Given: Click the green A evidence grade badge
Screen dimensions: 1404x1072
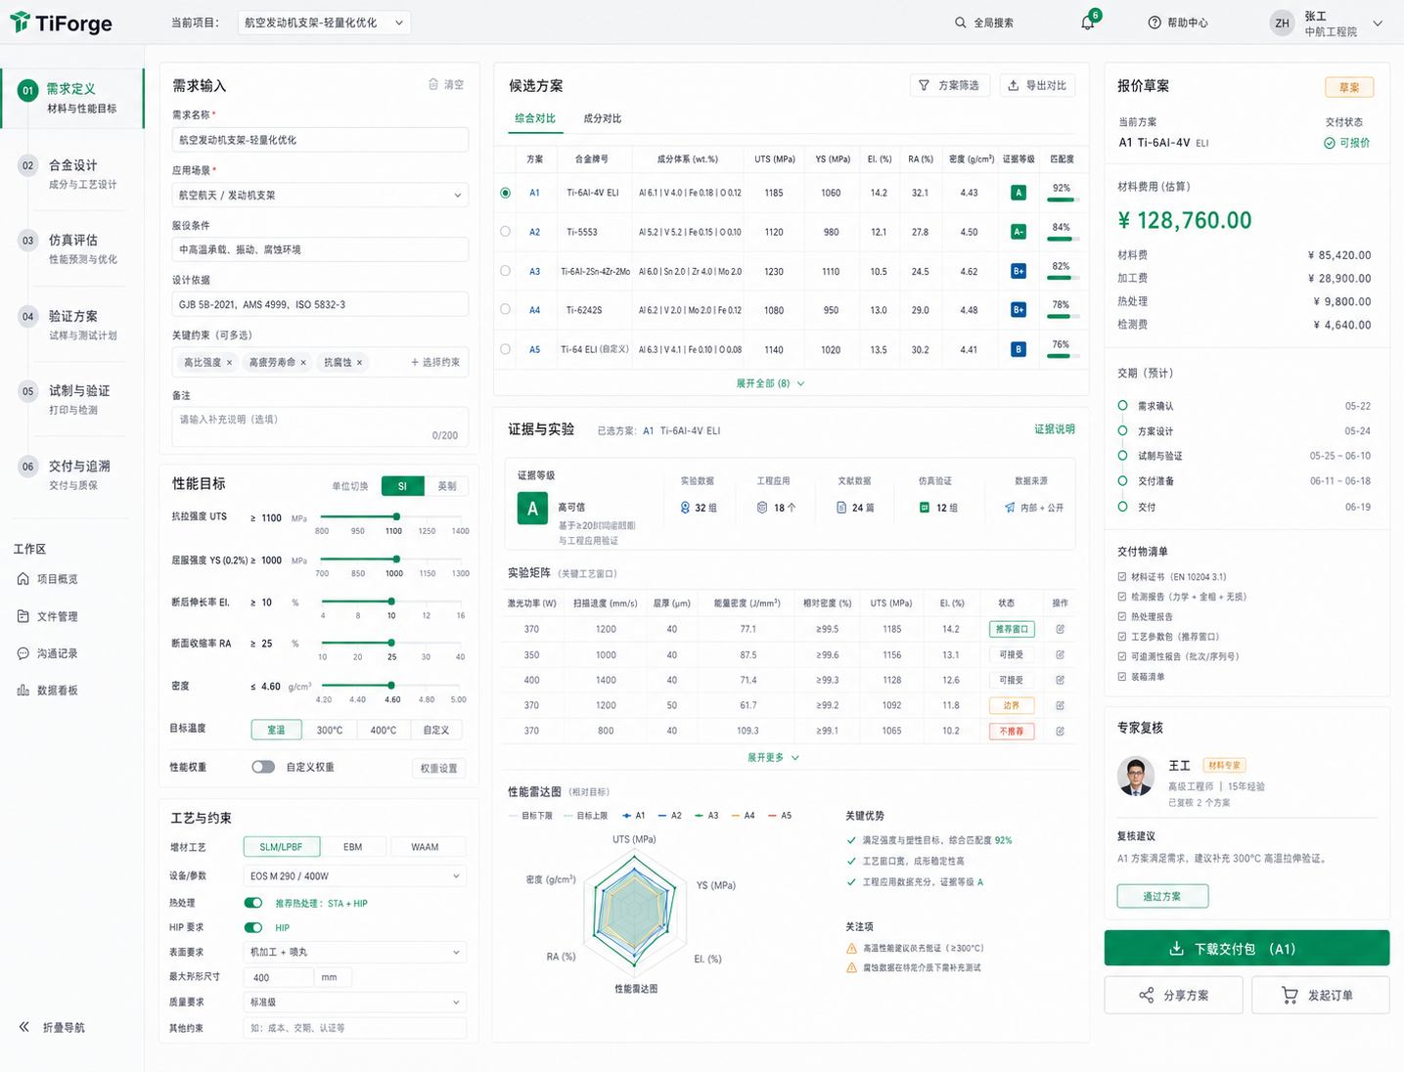Looking at the screenshot, I should click(x=532, y=509).
